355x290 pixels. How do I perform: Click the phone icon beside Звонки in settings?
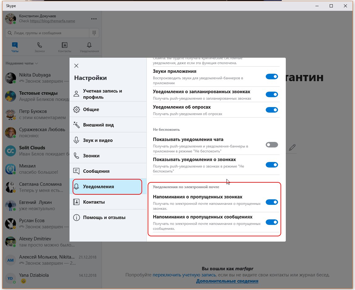[77, 156]
